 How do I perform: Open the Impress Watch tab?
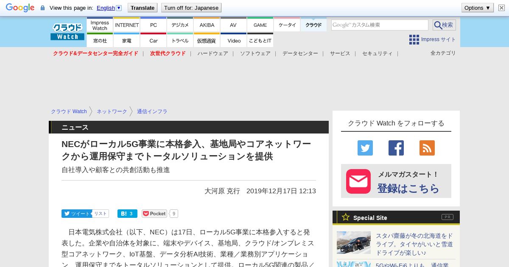click(x=100, y=25)
